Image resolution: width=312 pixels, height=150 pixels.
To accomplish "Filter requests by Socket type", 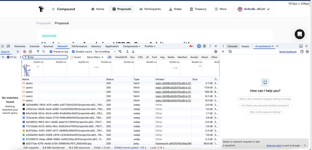I will [194, 57].
